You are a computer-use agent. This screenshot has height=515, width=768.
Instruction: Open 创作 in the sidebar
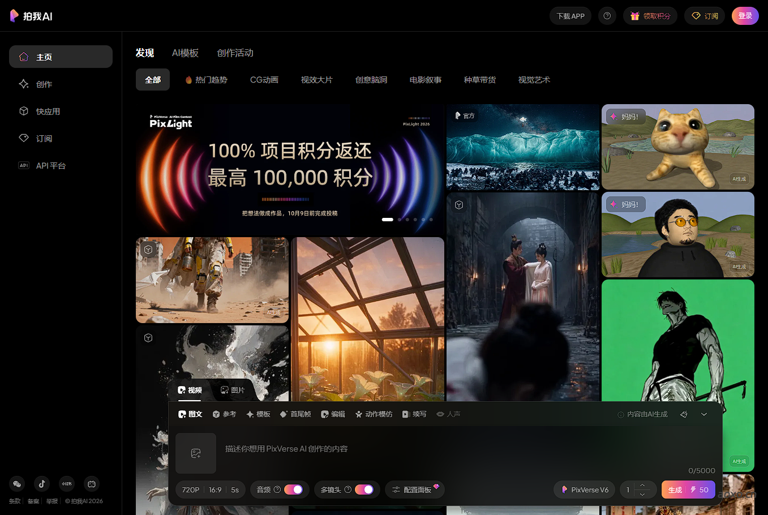point(61,84)
